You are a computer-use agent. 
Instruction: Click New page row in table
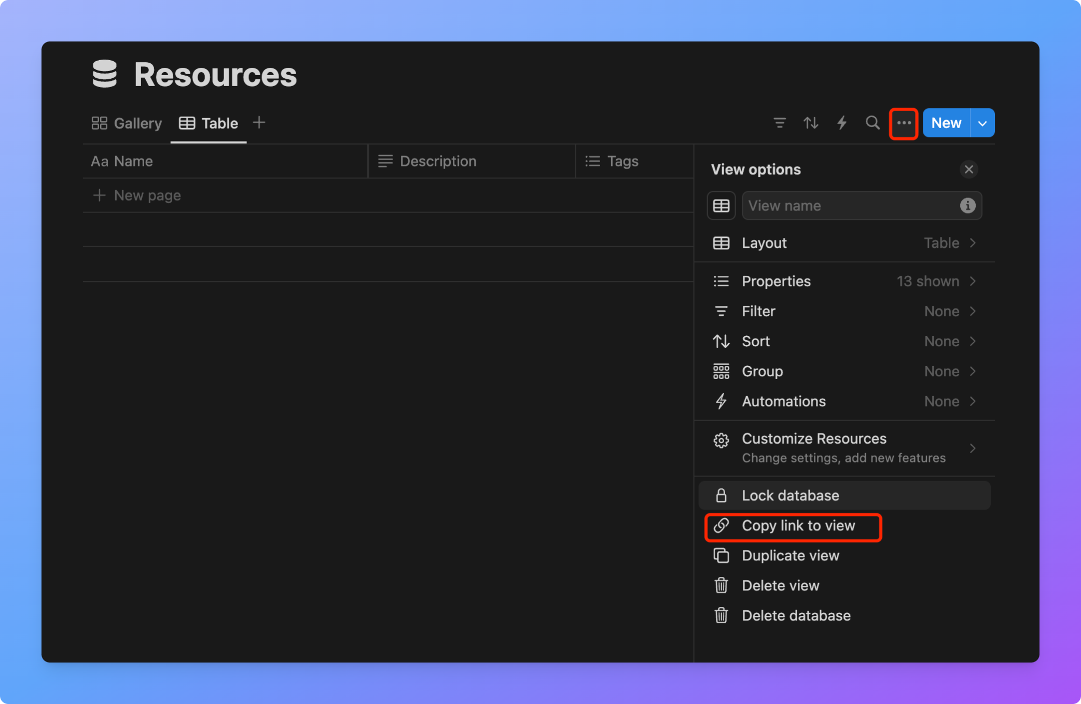coord(147,195)
